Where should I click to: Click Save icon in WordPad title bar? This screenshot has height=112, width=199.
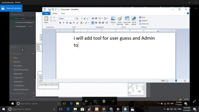pyautogui.click(x=49, y=9)
